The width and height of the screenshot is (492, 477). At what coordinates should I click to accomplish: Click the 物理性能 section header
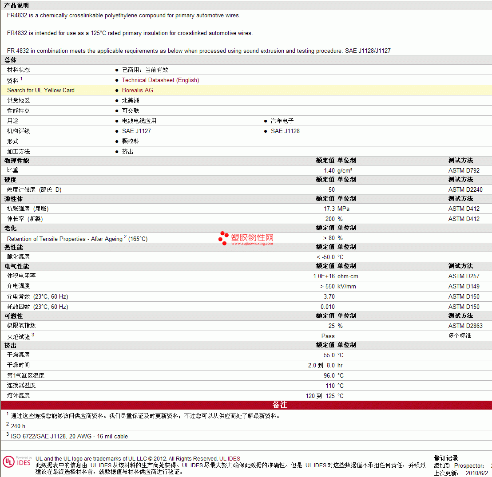16,161
